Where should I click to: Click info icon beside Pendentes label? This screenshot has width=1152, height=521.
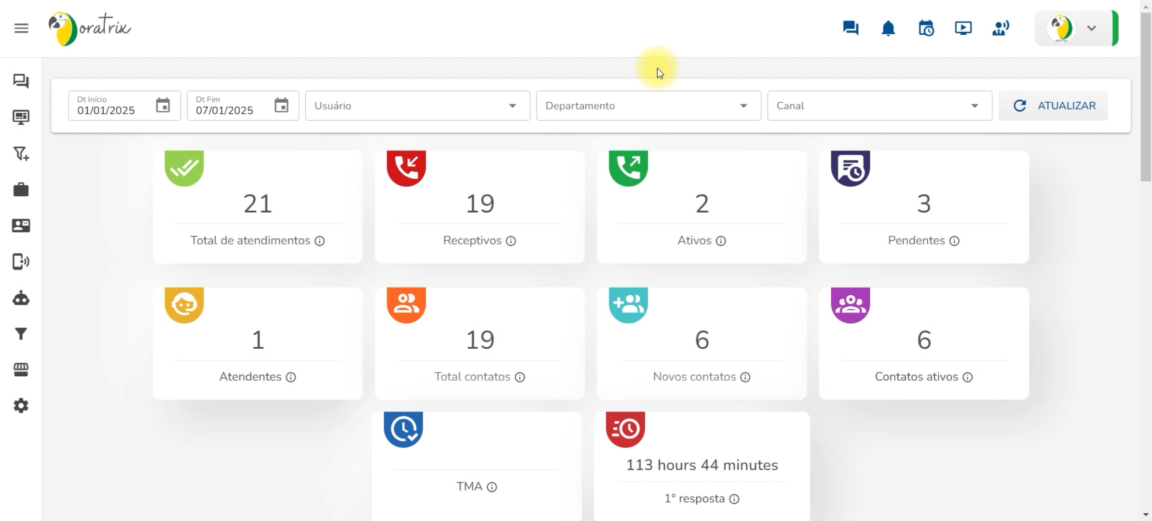pyautogui.click(x=954, y=241)
